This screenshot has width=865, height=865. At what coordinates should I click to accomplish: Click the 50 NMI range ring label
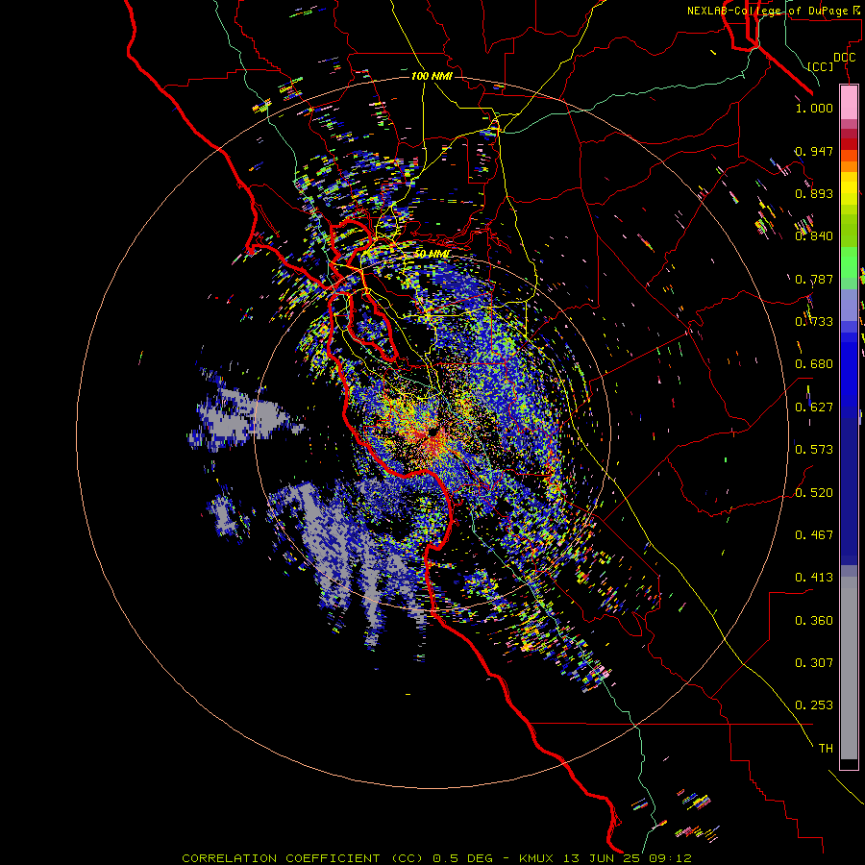(432, 254)
